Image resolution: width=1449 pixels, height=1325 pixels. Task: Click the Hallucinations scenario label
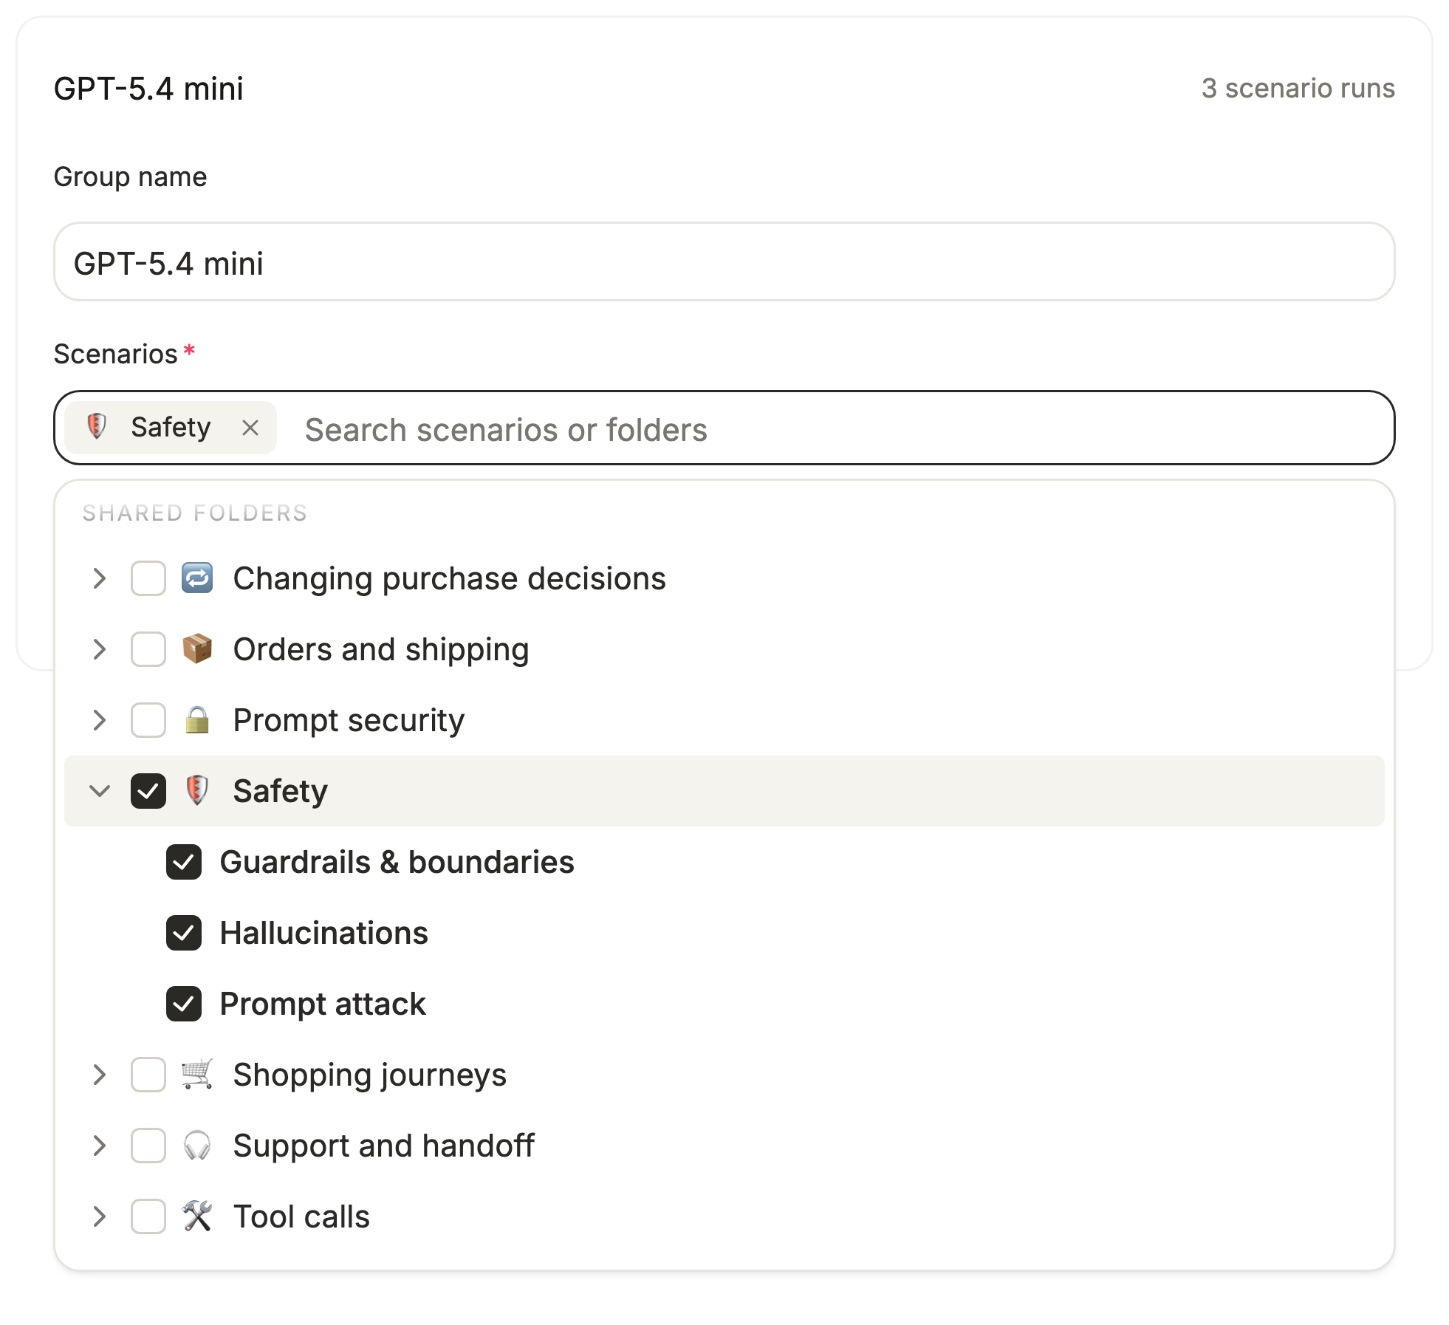point(324,933)
